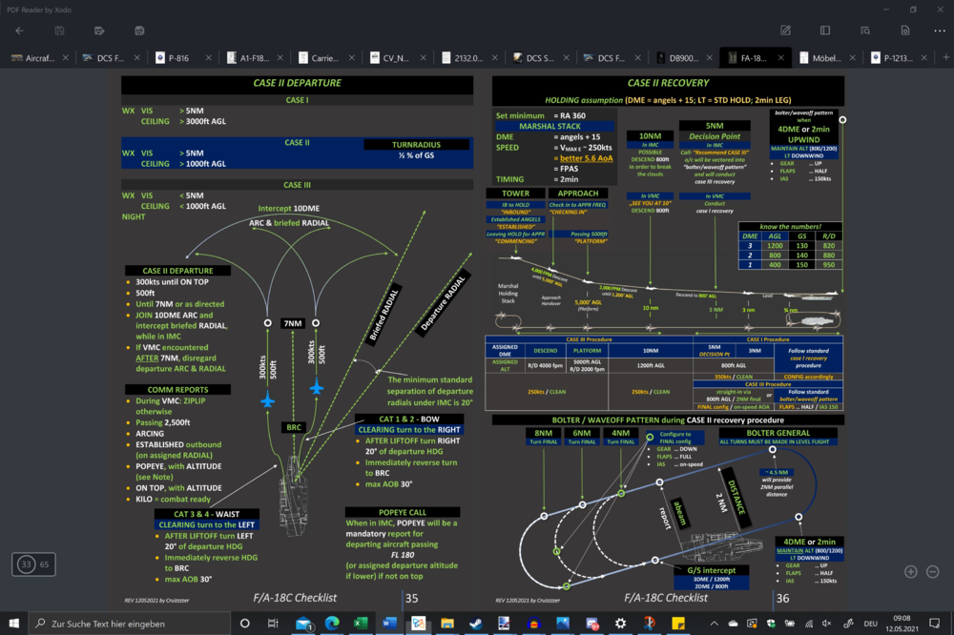The image size is (954, 635).
Task: Close the CV_N... document tab
Action: (x=424, y=57)
